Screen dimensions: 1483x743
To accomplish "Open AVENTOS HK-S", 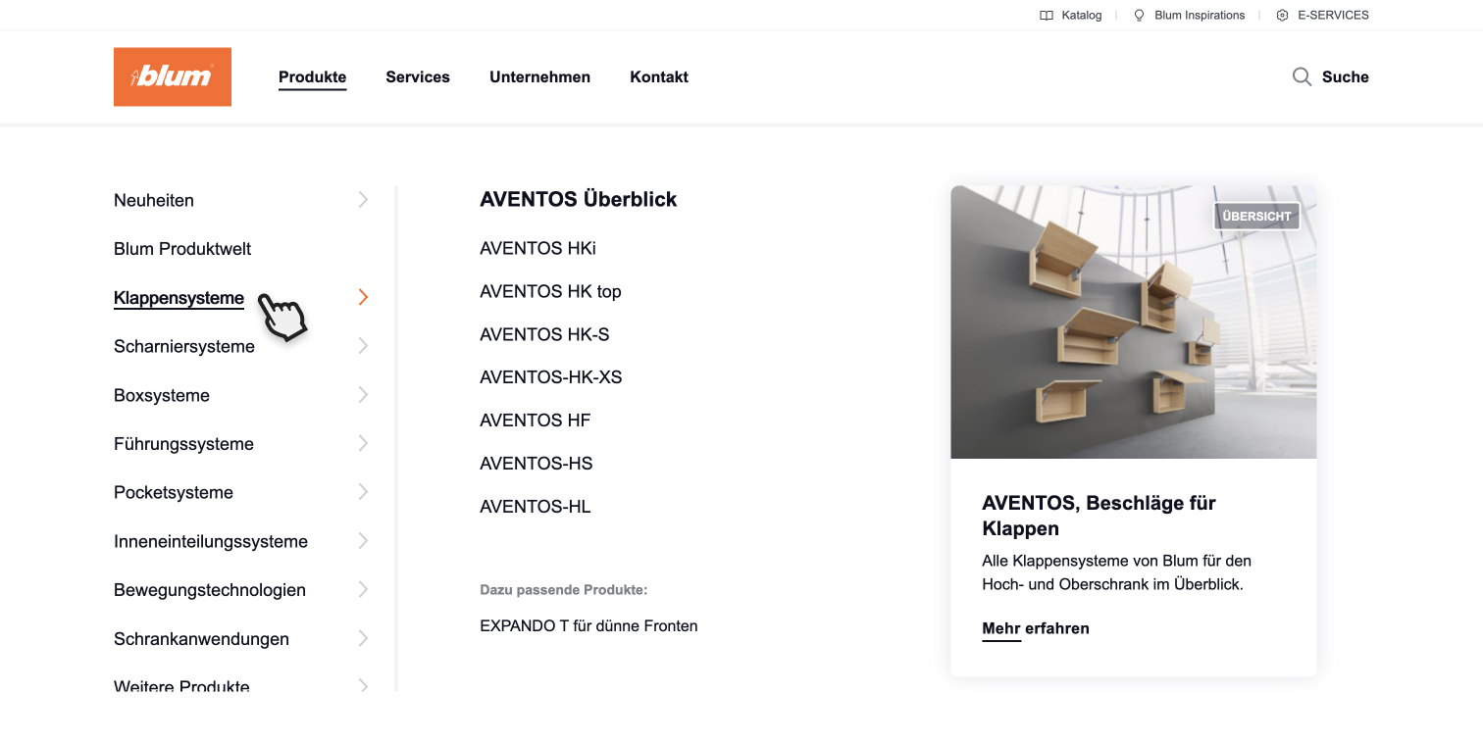I will click(544, 334).
